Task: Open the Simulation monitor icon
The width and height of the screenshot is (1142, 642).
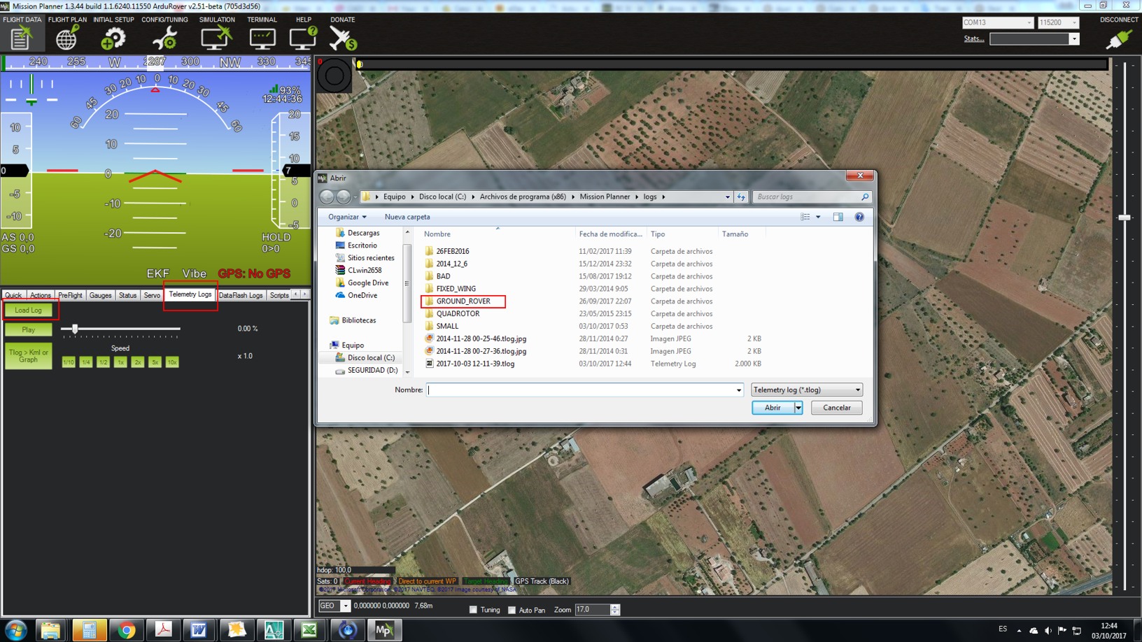Action: click(216, 38)
